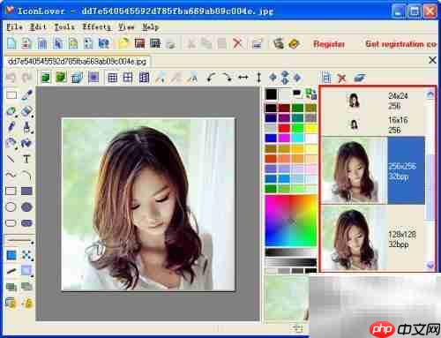441x338 pixels.
Task: Select the filled Rectangle tool
Action: (26, 192)
